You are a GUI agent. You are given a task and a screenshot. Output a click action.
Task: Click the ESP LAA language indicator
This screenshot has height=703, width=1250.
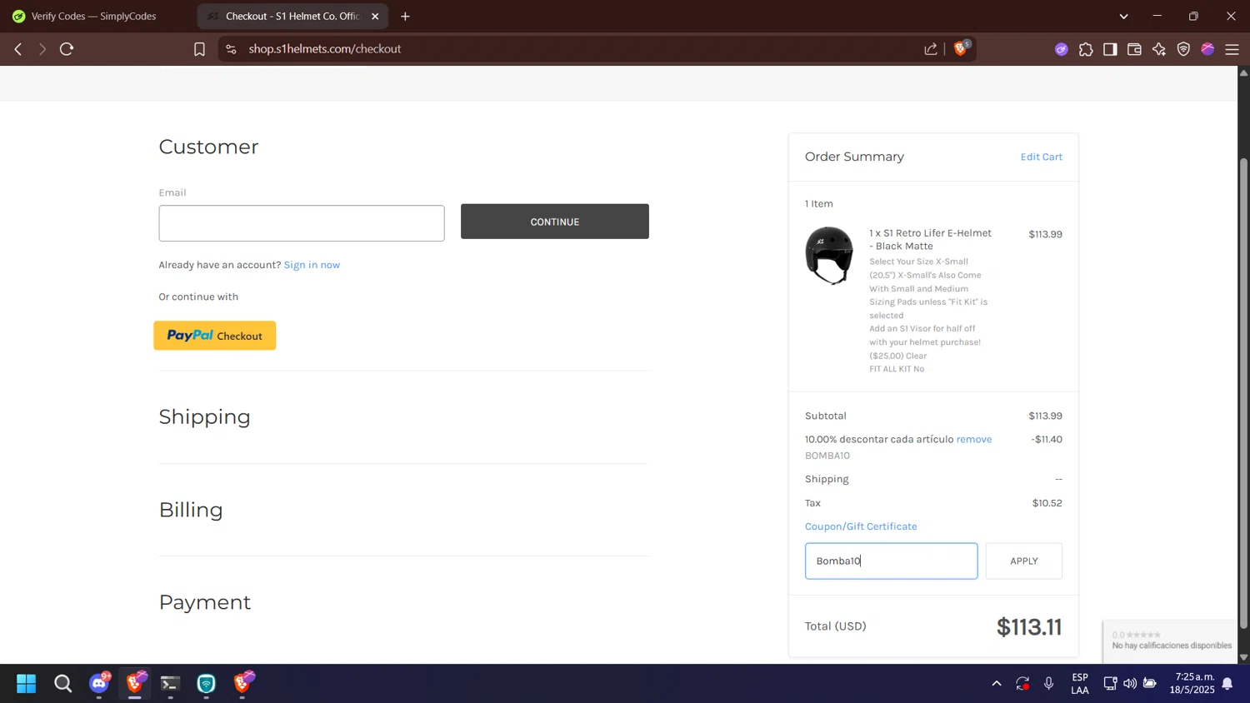coord(1080,684)
